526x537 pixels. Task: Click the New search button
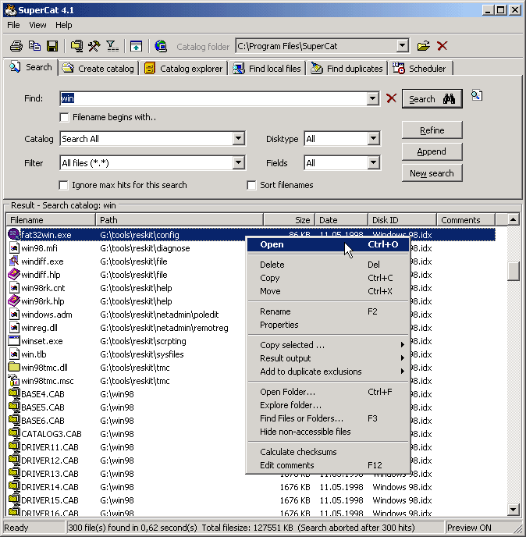(432, 173)
